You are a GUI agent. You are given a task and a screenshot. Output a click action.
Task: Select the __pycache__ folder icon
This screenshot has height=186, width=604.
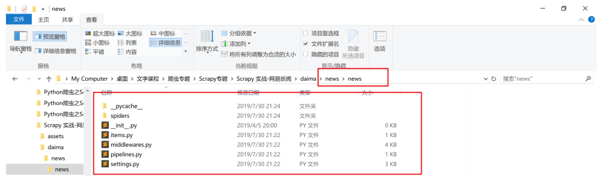(x=105, y=106)
